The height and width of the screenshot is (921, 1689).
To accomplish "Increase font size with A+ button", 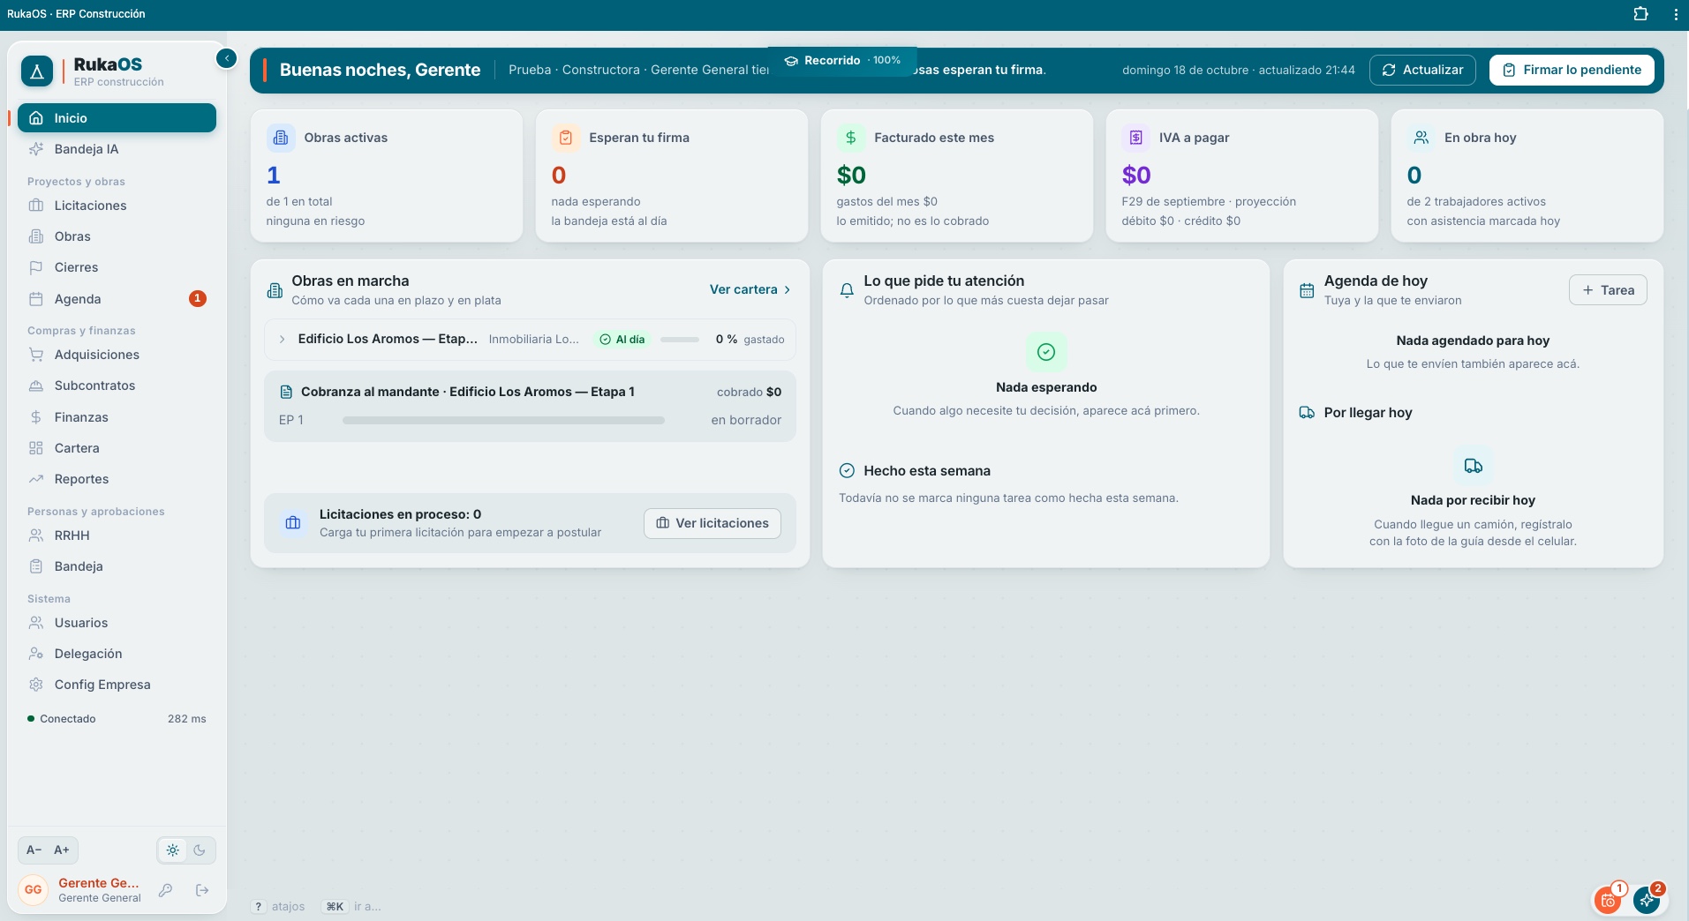I will 62,850.
